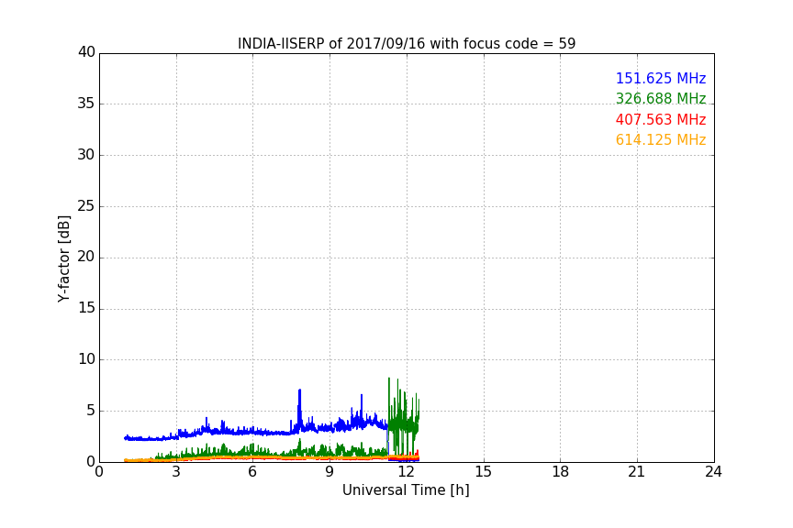793x528 pixels.
Task: Click the x-axis tick label 18
Action: (x=561, y=472)
